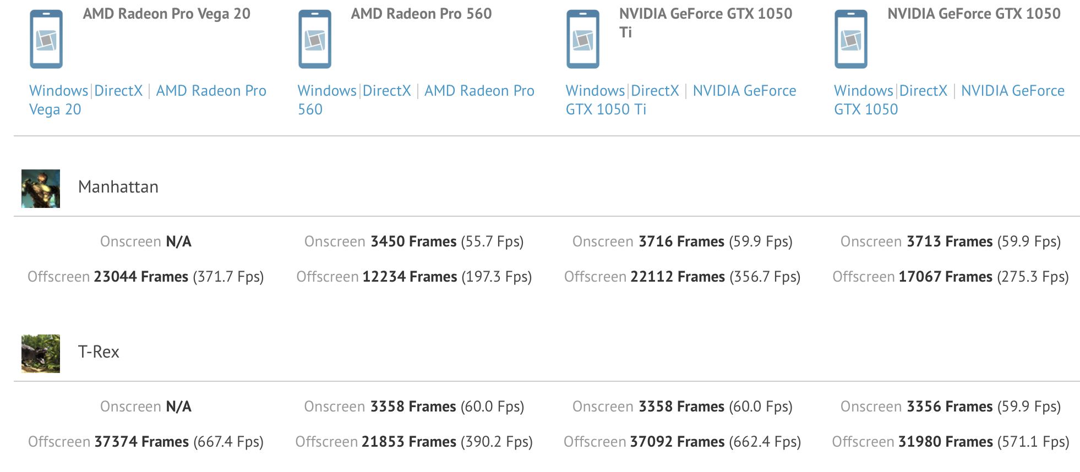Click the DirectX link under GTX 1050 Ti
Screen dimensions: 1080x472
pyautogui.click(x=654, y=91)
